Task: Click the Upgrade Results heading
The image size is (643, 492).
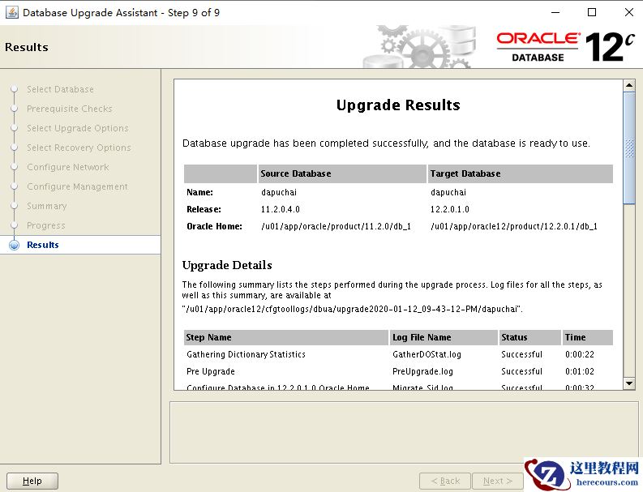Action: [398, 105]
